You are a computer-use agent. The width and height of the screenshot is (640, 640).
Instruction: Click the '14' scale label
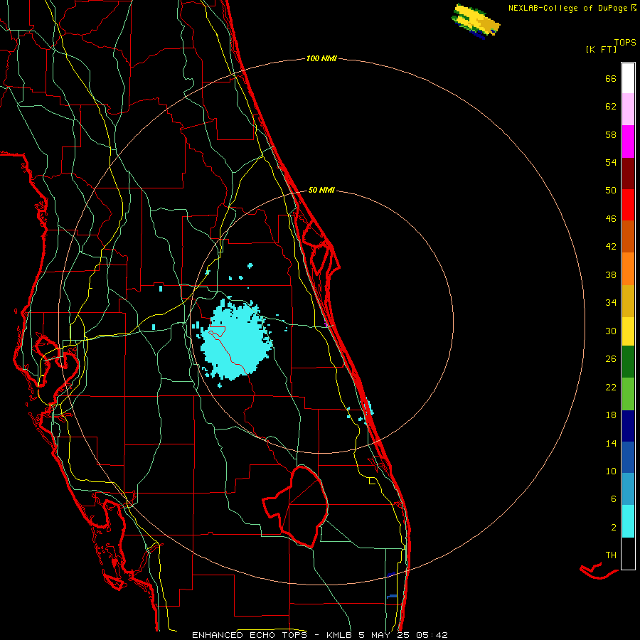[611, 443]
